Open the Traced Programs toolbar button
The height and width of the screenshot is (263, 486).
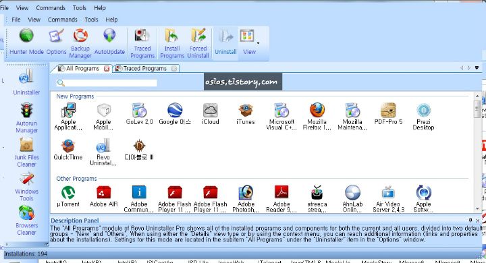[x=142, y=43]
